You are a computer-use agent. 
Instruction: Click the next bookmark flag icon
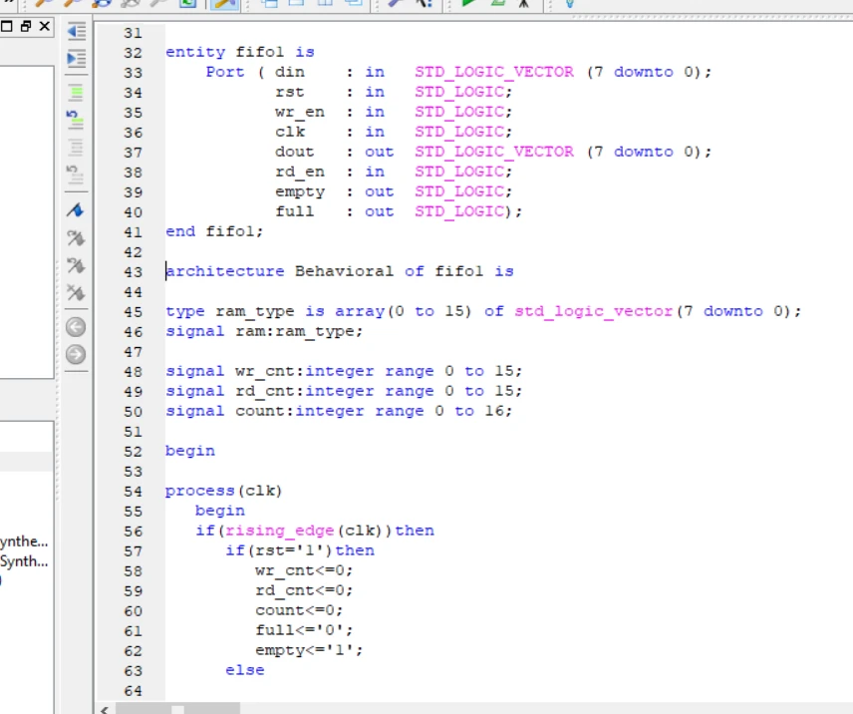(76, 238)
